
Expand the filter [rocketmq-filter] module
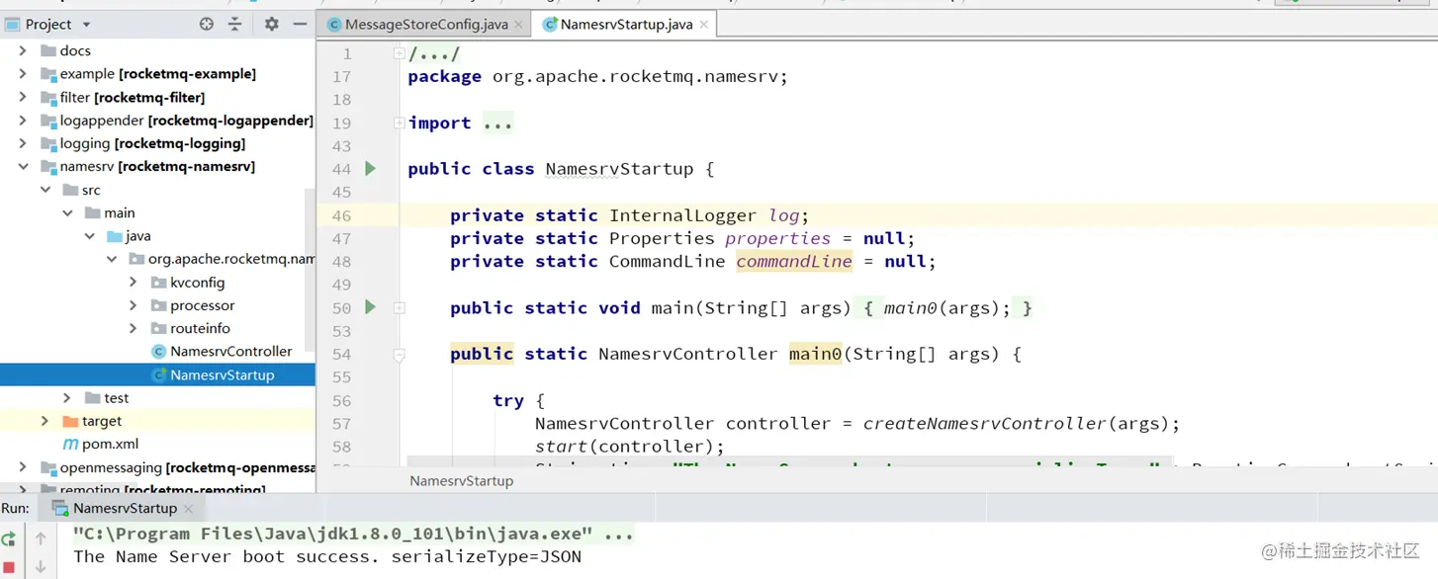(x=23, y=97)
